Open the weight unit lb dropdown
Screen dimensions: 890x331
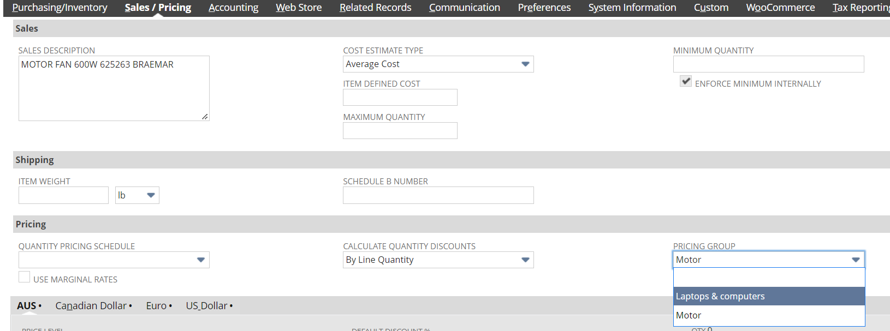(137, 195)
